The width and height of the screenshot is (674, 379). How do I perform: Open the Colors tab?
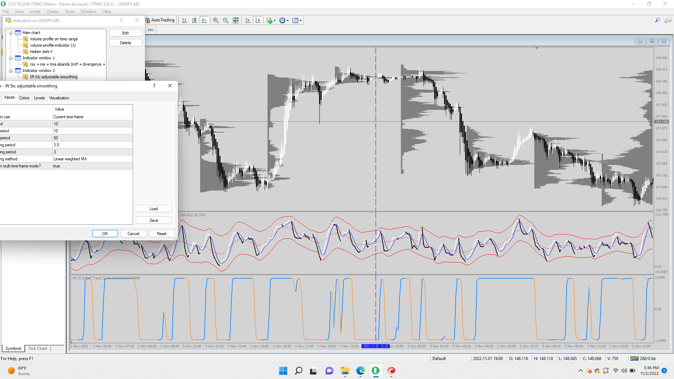coord(24,98)
